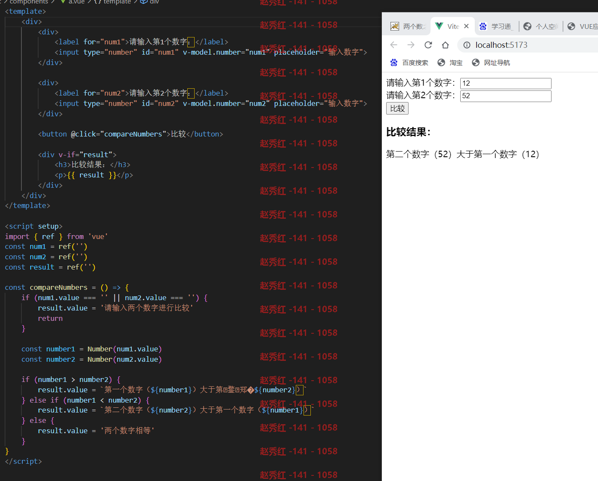Click the div breadcrumb in the editor

click(150, 2)
